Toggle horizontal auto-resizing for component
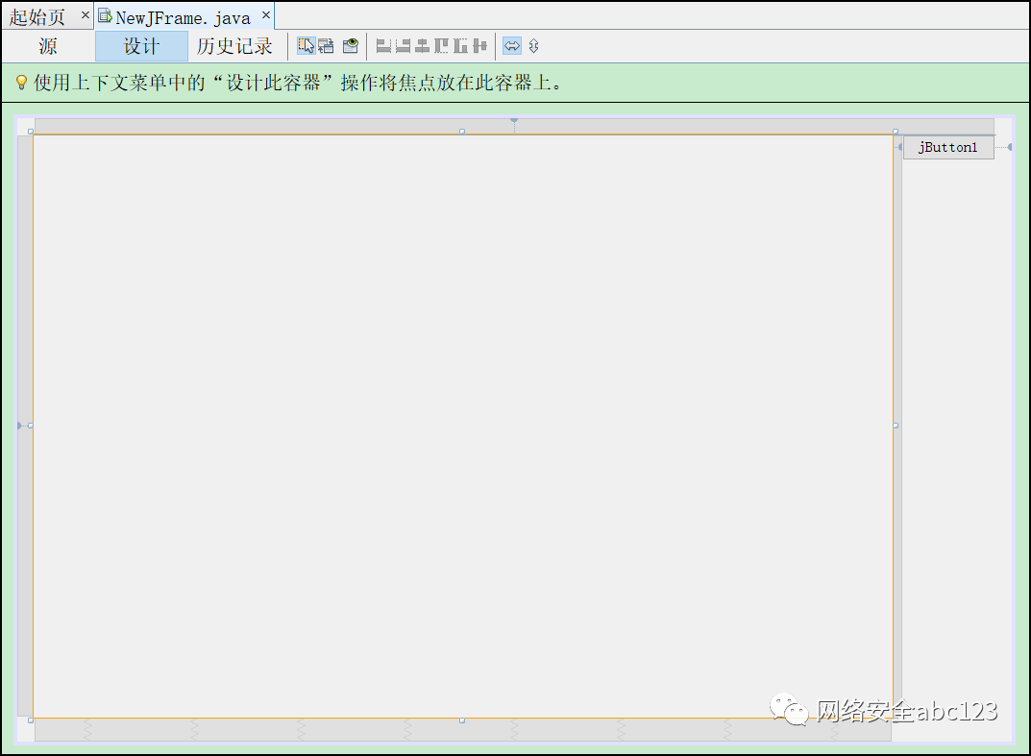Viewport: 1031px width, 756px height. 512,45
